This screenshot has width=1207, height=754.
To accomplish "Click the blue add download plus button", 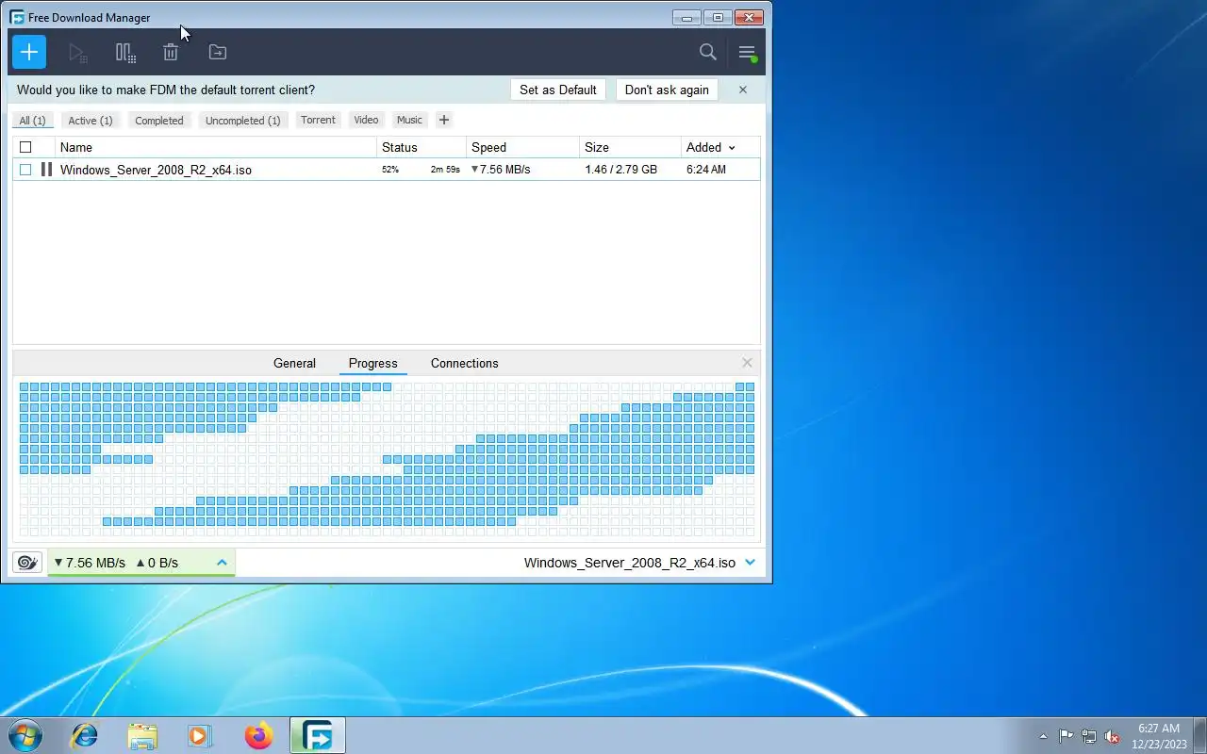I will pos(29,52).
